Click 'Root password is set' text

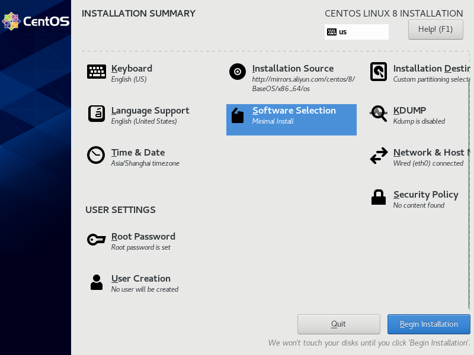140,247
